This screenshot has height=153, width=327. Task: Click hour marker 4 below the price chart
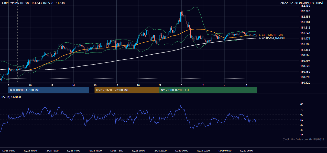pos(224,85)
